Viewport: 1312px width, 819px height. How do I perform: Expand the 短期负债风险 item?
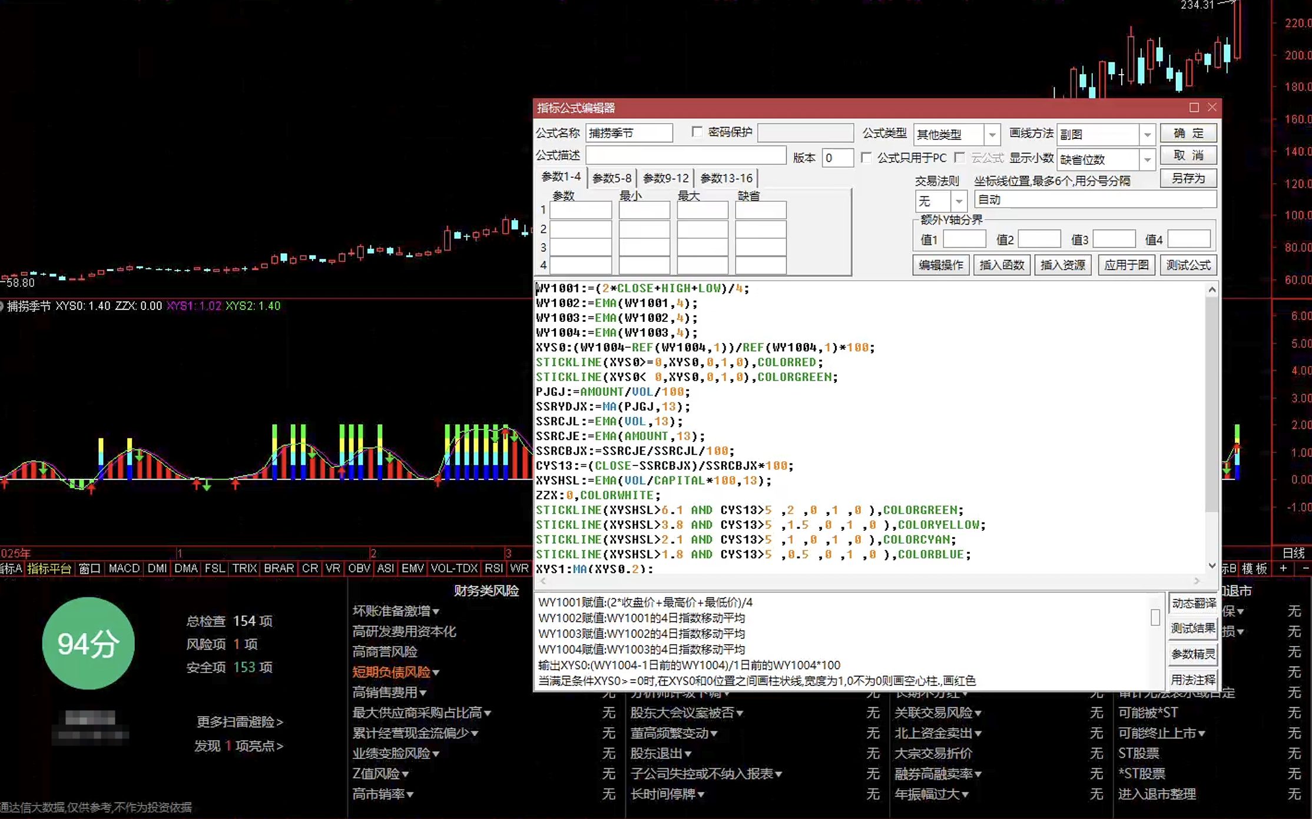point(436,672)
